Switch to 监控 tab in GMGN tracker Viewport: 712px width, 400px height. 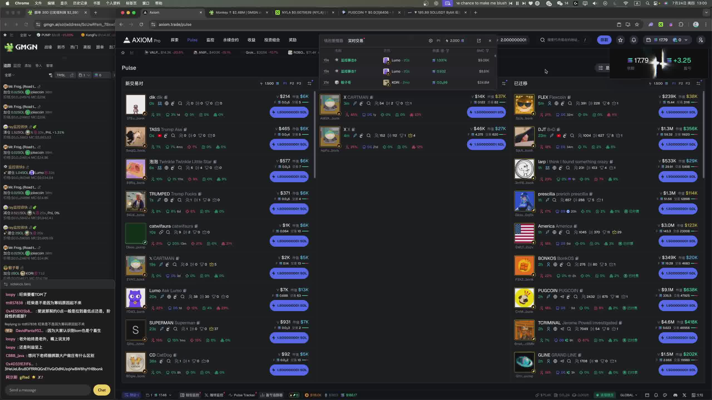click(x=17, y=66)
